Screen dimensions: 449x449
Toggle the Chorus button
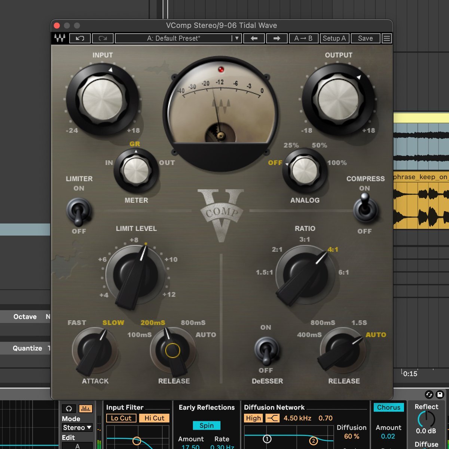click(x=388, y=407)
